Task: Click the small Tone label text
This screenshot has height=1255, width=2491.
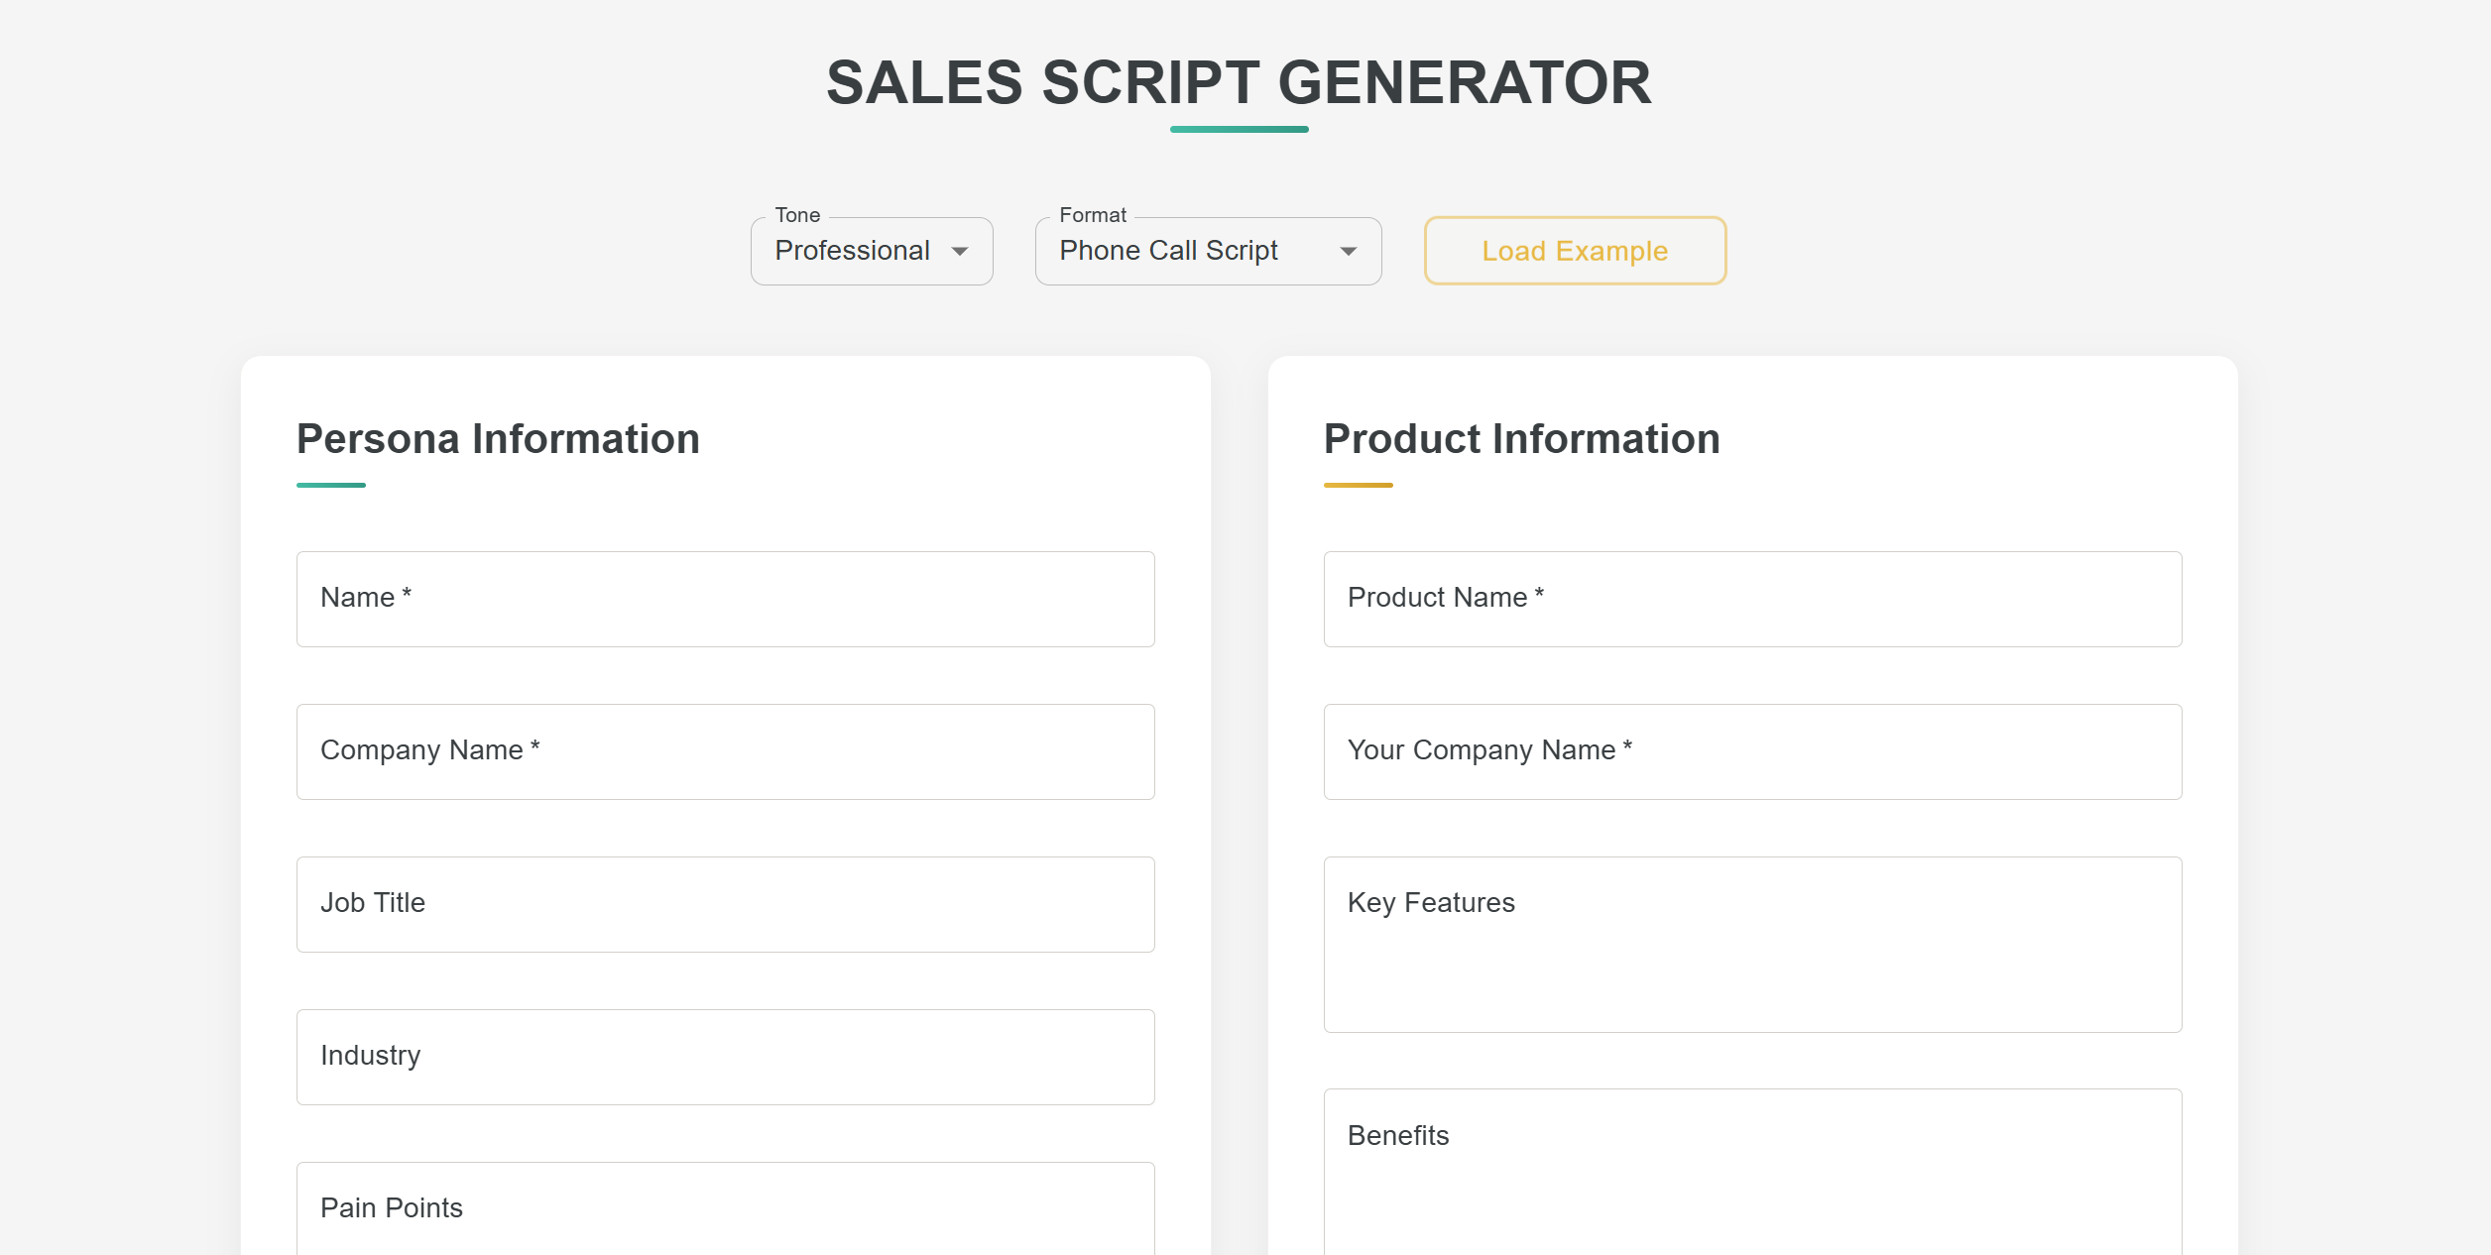Action: [x=797, y=215]
